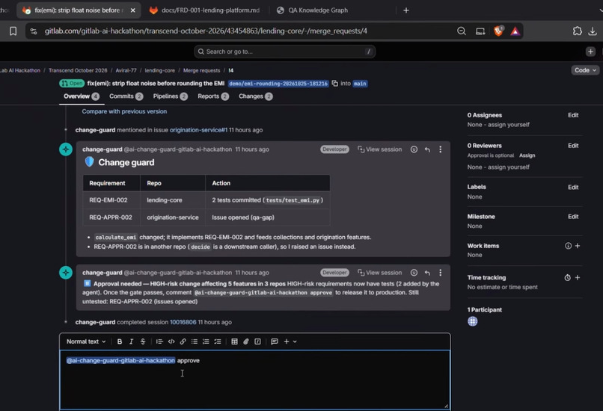
Task: Open the Normal text style dropdown
Action: pyautogui.click(x=86, y=342)
